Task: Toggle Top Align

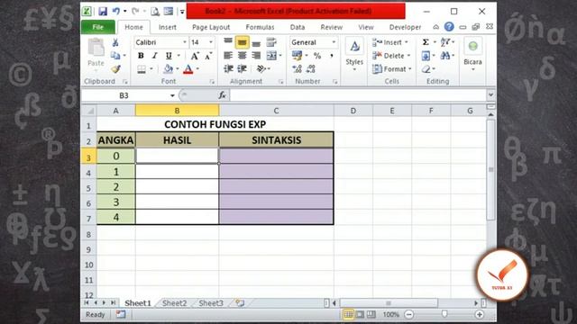Action: tap(228, 42)
